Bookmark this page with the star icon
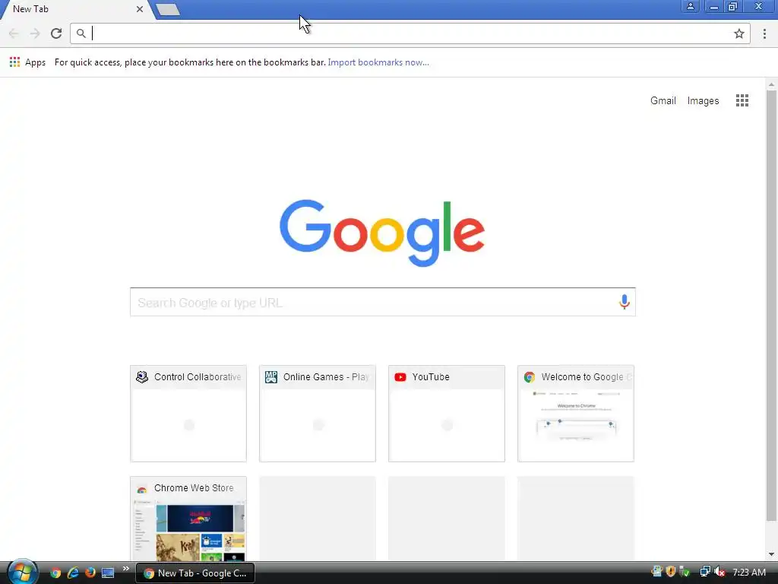 coord(738,33)
